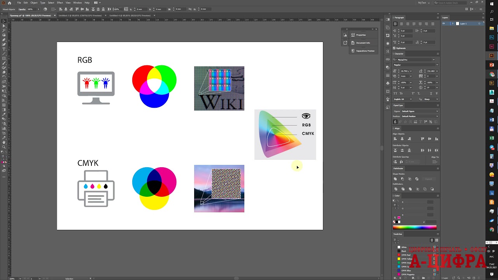
Task: Click the Unite shape mode in Pathfinder
Action: click(x=395, y=179)
